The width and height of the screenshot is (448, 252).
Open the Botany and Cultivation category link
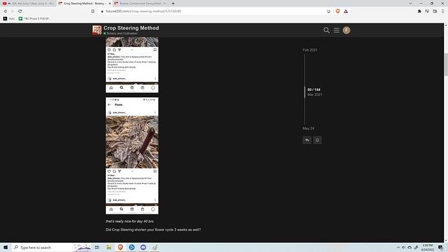[122, 33]
